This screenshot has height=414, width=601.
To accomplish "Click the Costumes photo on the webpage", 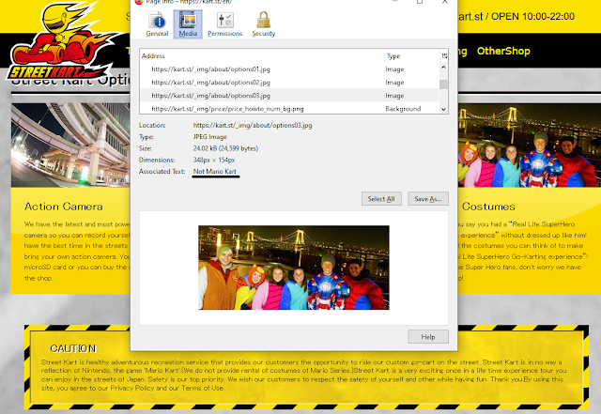I will tap(530, 145).
